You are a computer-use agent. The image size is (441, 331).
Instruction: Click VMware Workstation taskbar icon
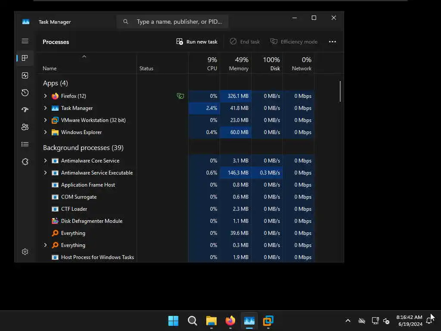pos(268,321)
